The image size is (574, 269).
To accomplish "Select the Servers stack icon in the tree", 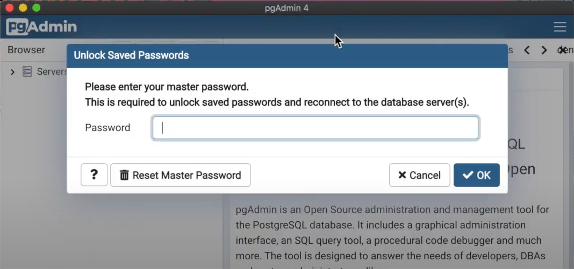I will click(27, 71).
